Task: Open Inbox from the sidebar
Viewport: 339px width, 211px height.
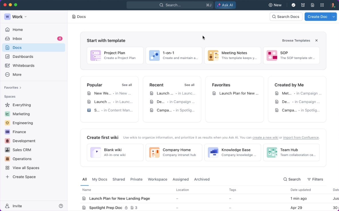Action: click(17, 38)
